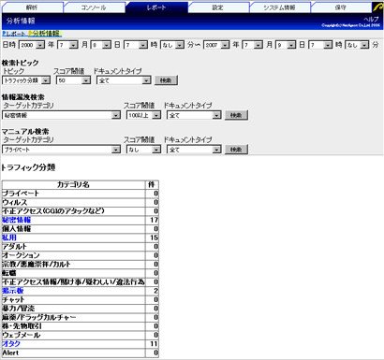The image size is (384, 360).
Task: Click the 件 column header
Action: coord(152,184)
